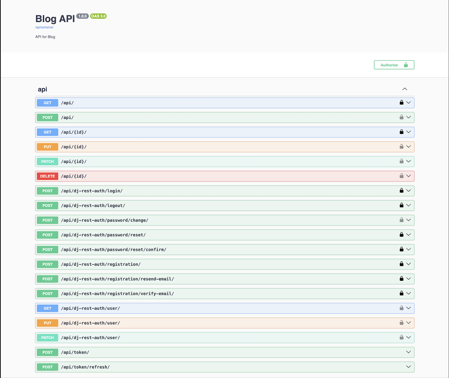Image resolution: width=449 pixels, height=378 pixels.
Task: Click the lock icon on /registration/ row
Action: coord(401,264)
